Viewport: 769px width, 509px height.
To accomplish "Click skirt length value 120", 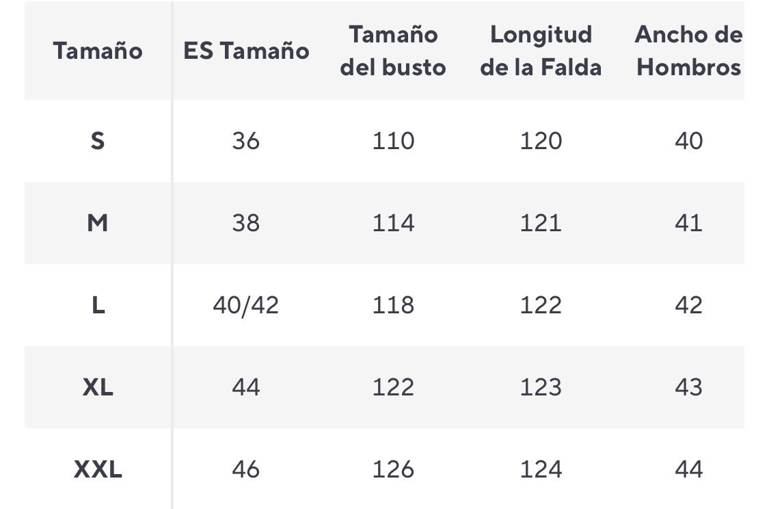I will [x=541, y=141].
